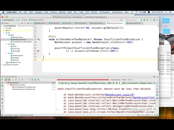Open test runner settings gear
174x130 pixels.
38,80
